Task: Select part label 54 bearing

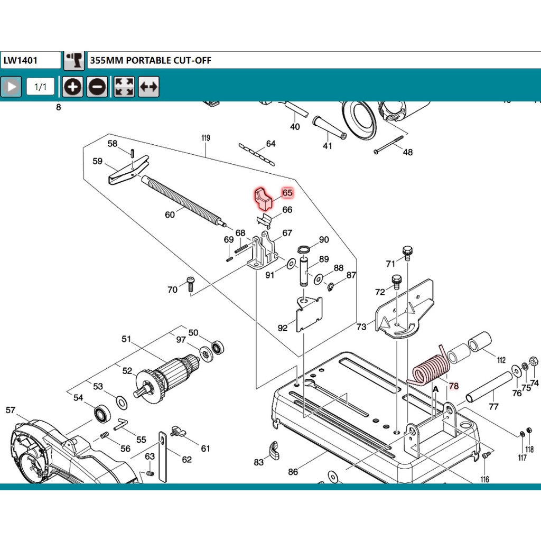Action: click(x=78, y=398)
